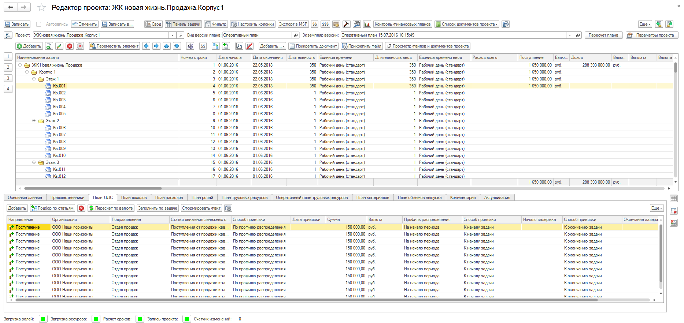
Task: Click the print icon after document list
Action: (506, 24)
